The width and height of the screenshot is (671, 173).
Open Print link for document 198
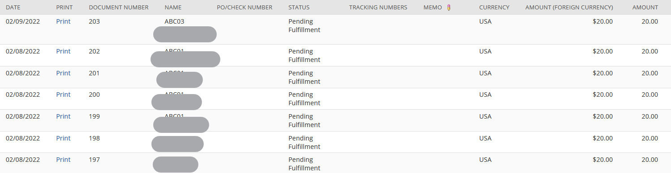63,138
